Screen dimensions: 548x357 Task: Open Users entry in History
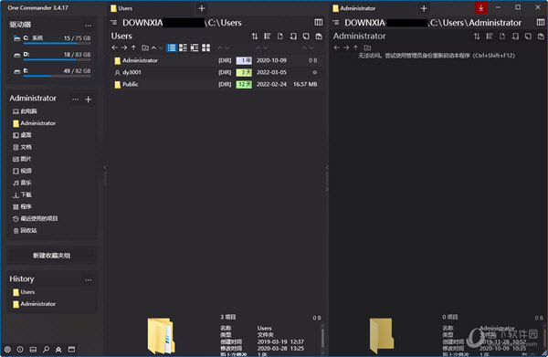24,292
